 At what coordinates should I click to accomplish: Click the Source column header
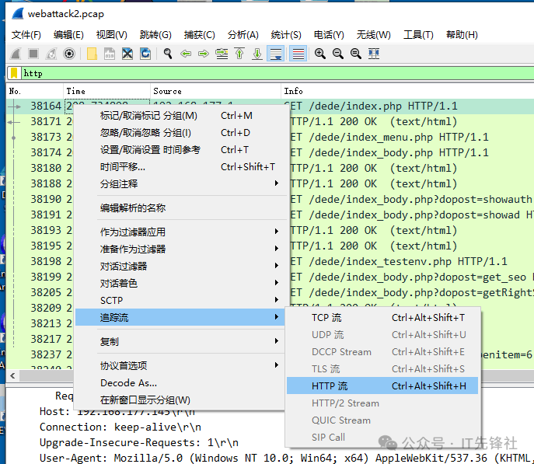167,91
